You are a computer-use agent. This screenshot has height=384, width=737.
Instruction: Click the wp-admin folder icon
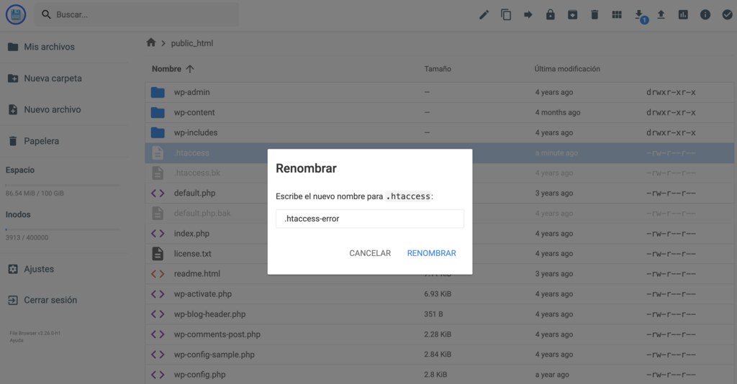[x=158, y=93]
